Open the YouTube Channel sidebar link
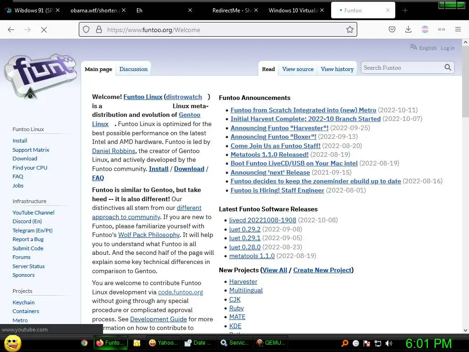Screen dimensions: 469x352 pyautogui.click(x=33, y=213)
